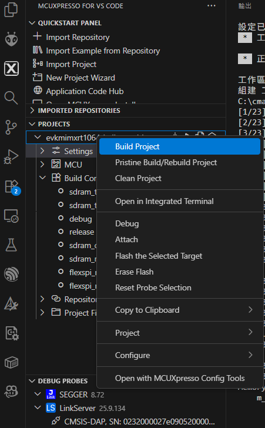Image resolution: width=265 pixels, height=428 pixels.
Task: Open the Project submenu in context menu
Action: [180, 333]
